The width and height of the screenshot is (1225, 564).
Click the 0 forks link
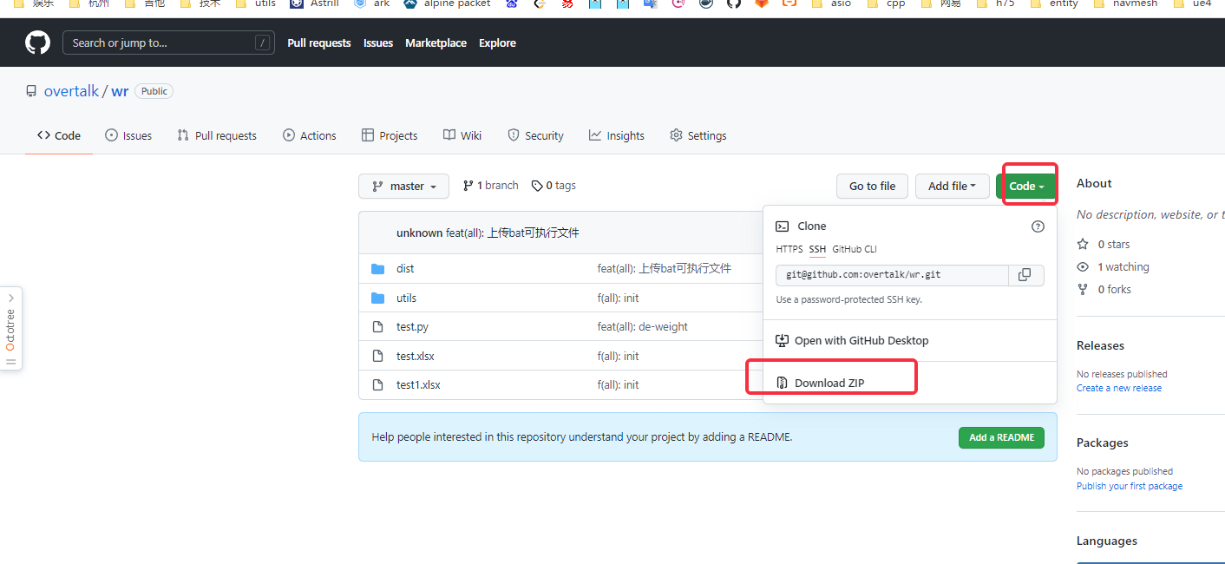[1114, 289]
